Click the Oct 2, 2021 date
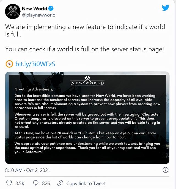Screen dimensions: 176x189 pyautogui.click(x=38, y=170)
